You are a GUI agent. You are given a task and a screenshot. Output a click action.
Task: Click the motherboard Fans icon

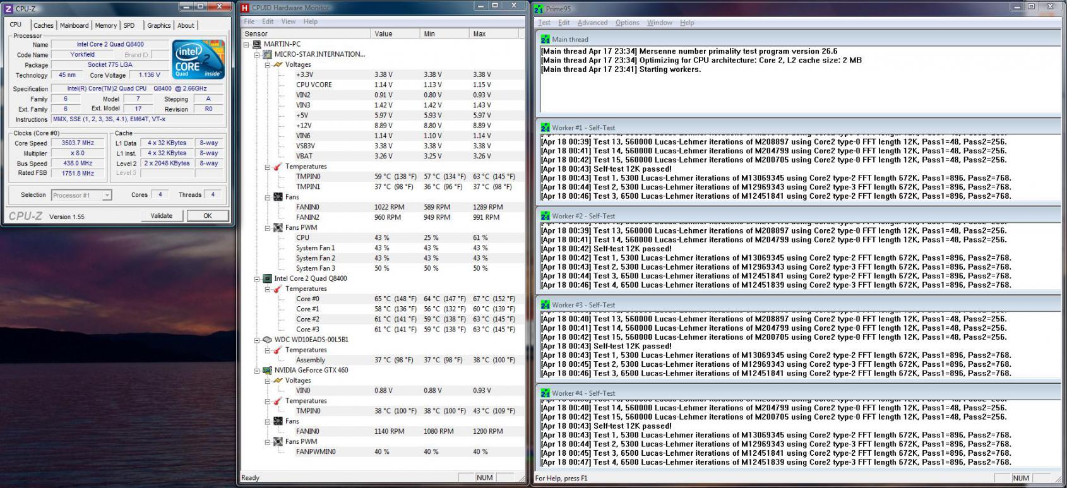pyautogui.click(x=278, y=197)
